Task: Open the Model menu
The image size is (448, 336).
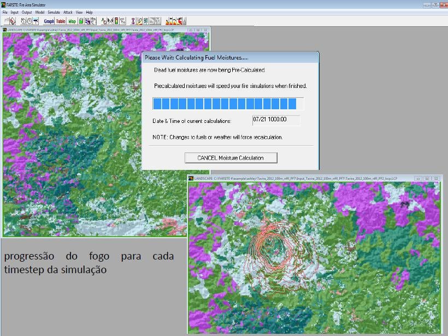Action: 40,12
